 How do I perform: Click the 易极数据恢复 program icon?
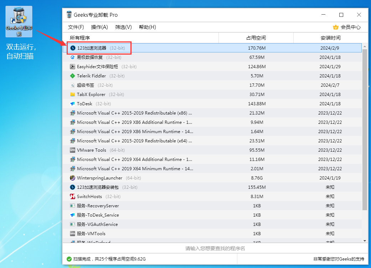73,57
